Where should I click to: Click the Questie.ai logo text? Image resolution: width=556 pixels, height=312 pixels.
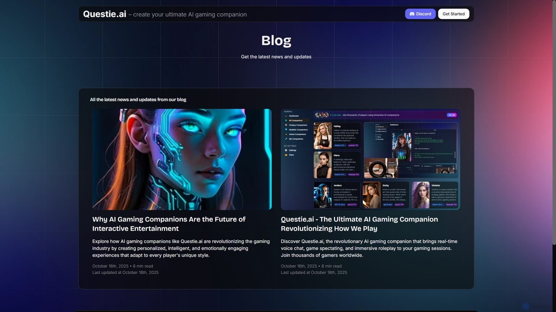point(105,14)
